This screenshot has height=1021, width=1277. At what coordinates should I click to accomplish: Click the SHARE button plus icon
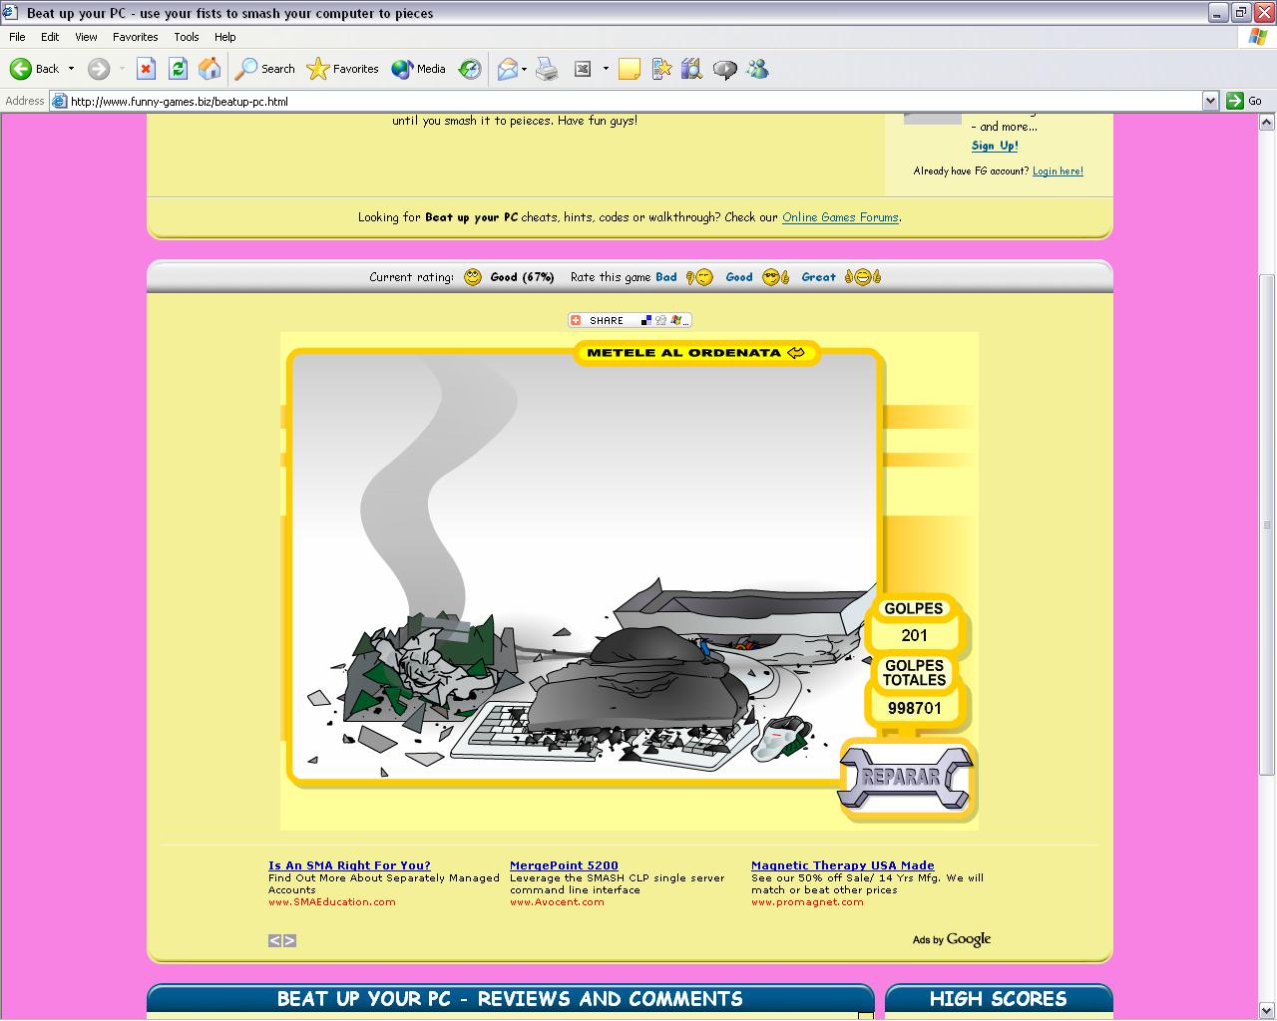point(576,320)
